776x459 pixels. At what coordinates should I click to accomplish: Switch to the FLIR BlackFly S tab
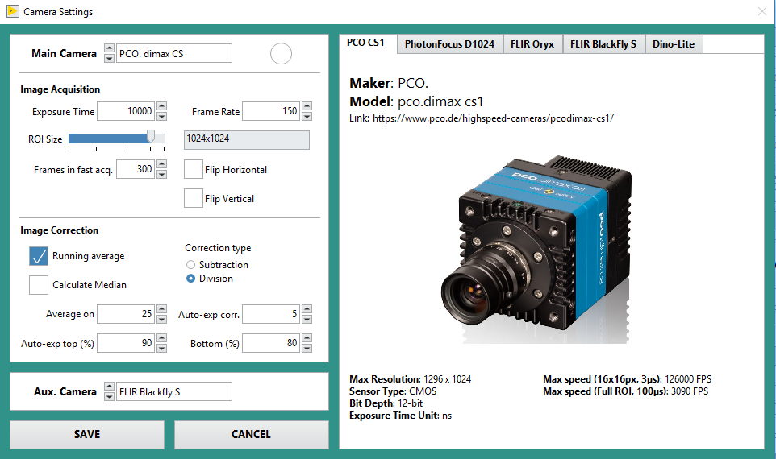(603, 44)
